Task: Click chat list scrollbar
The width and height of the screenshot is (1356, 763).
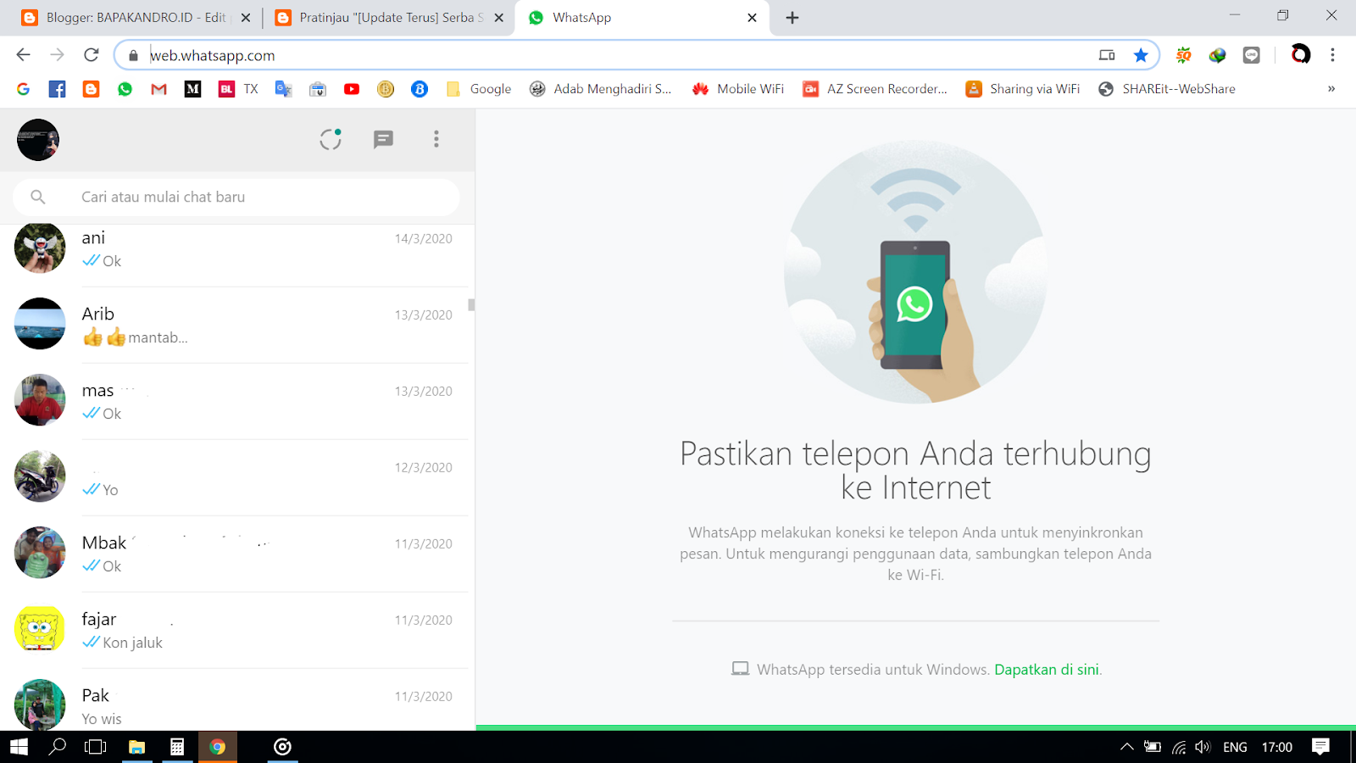Action: (471, 305)
